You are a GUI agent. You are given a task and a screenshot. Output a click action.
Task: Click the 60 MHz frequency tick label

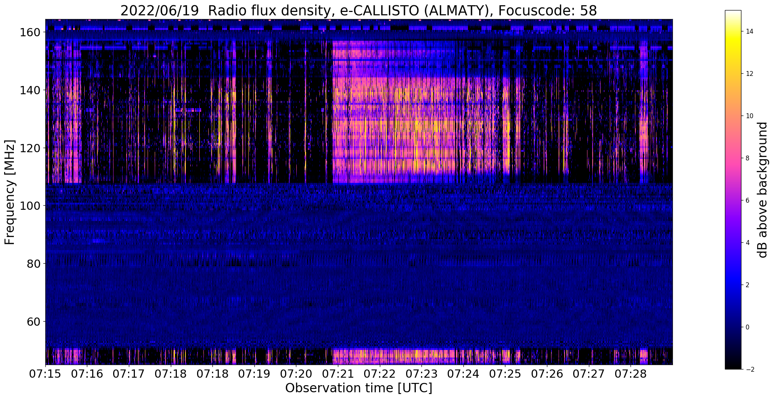click(33, 321)
